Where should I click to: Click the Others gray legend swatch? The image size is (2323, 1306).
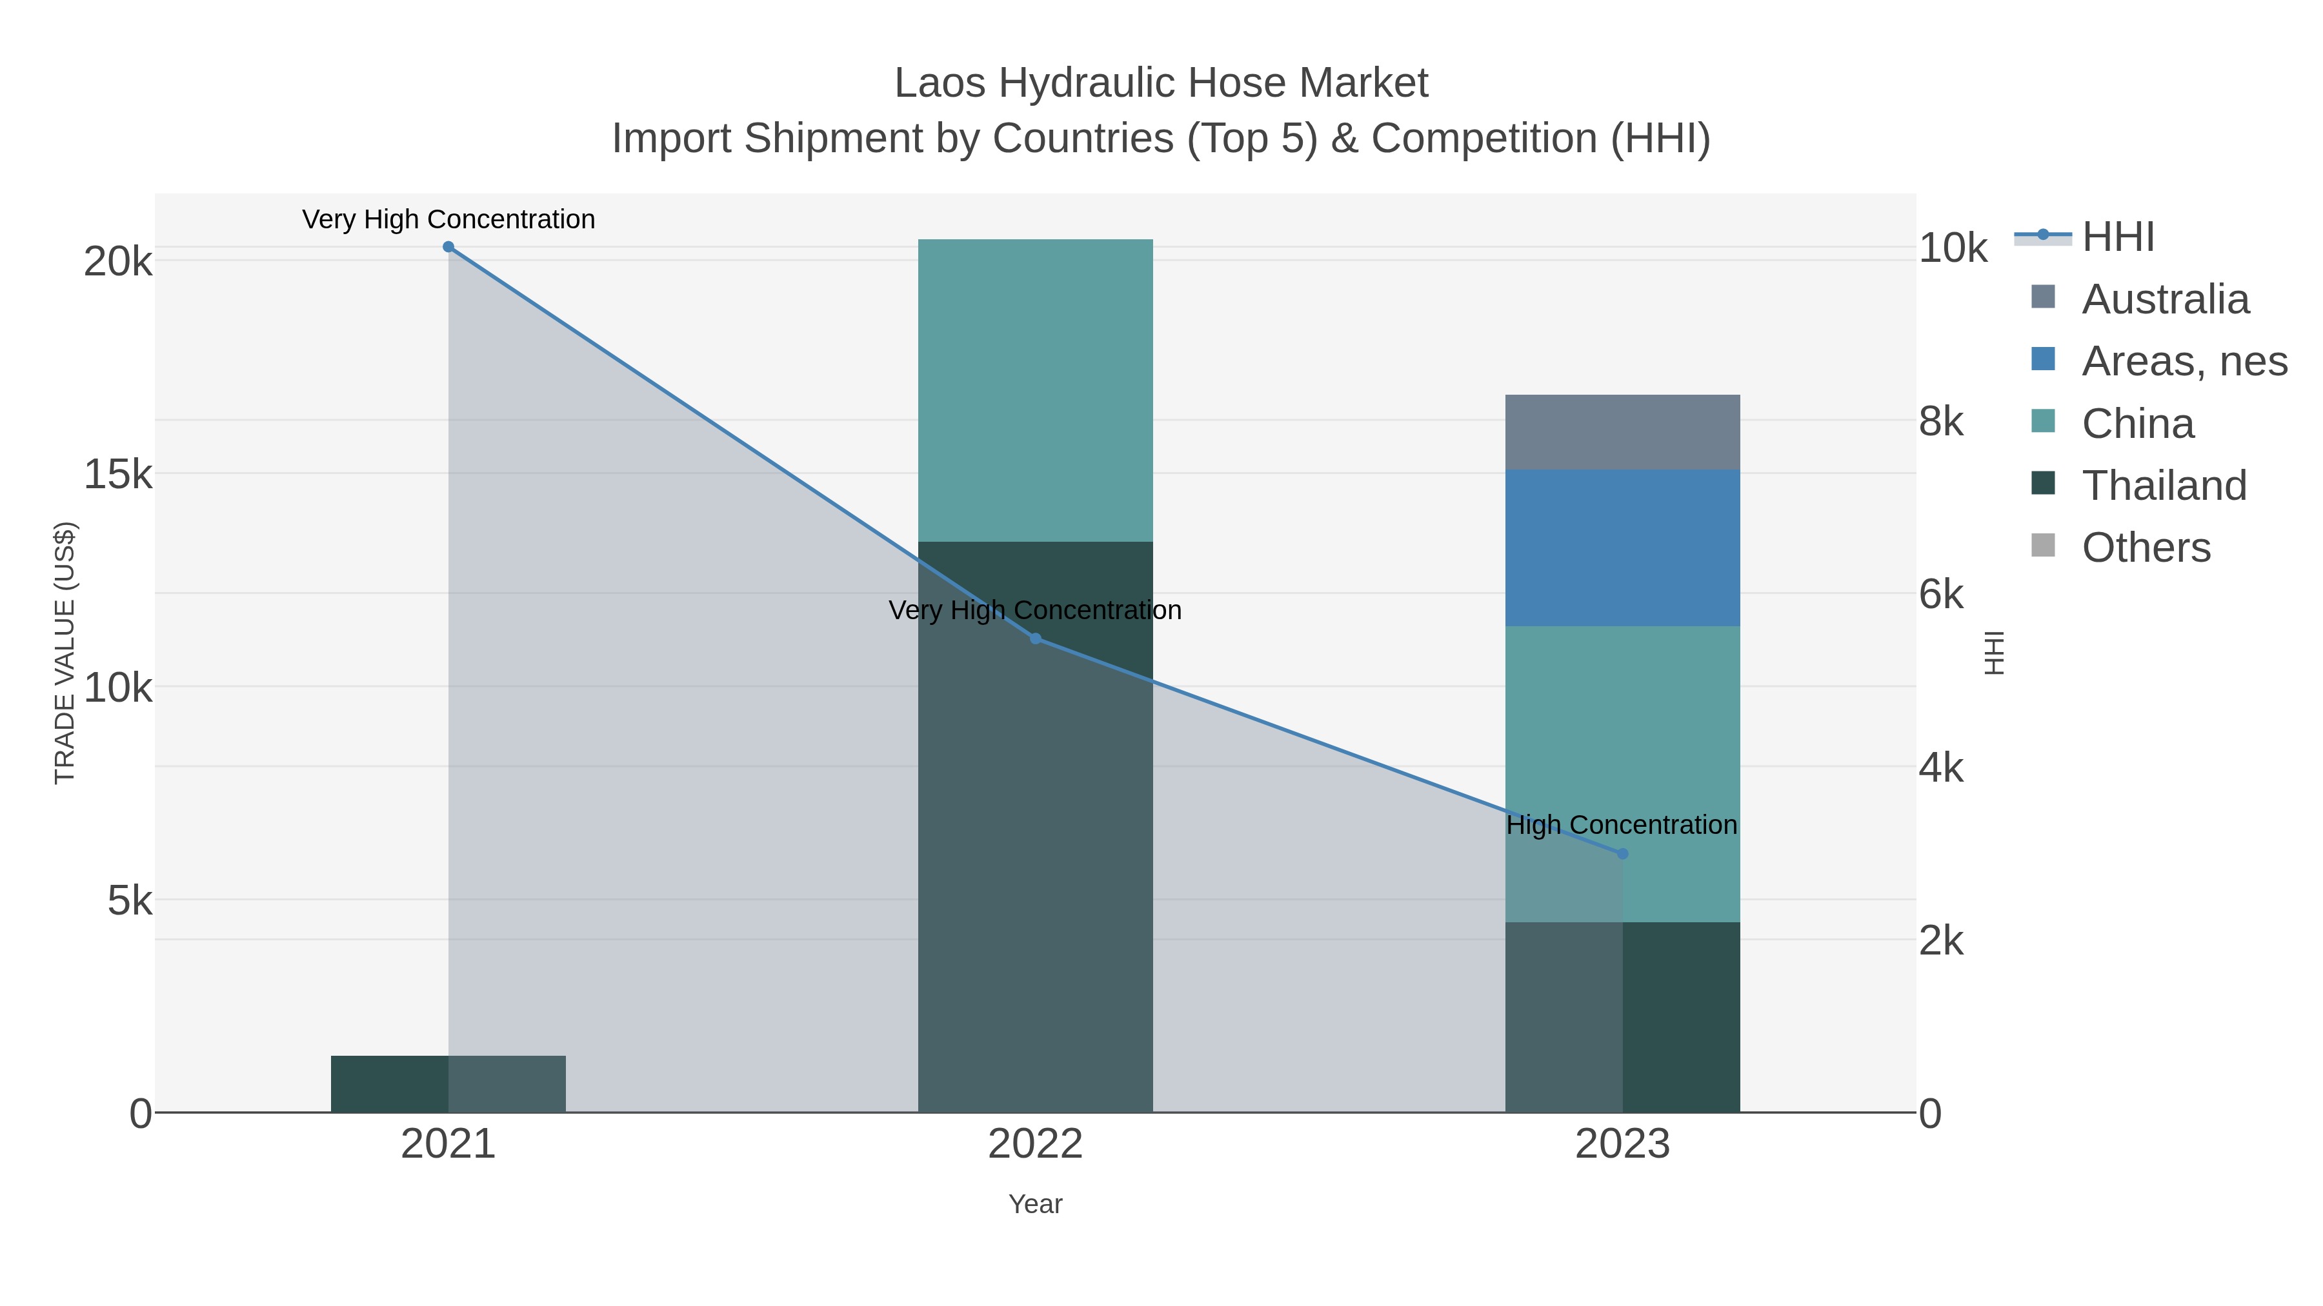[2044, 545]
